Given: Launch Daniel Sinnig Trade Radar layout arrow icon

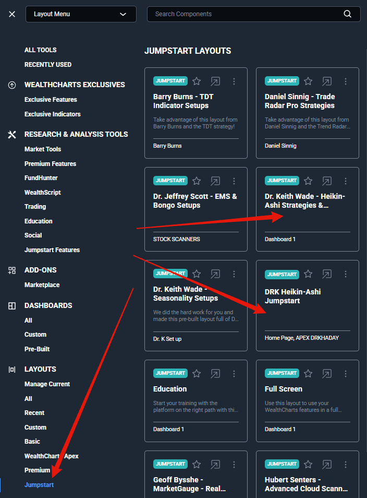Looking at the screenshot, I should (327, 81).
